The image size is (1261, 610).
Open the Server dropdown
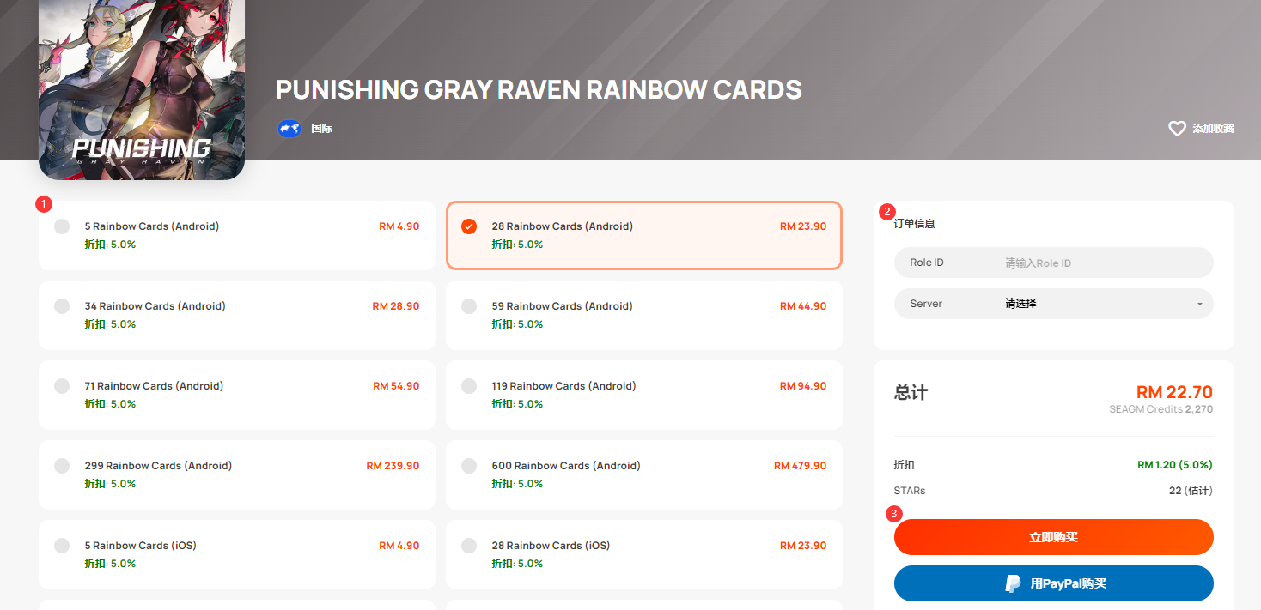pyautogui.click(x=1054, y=304)
